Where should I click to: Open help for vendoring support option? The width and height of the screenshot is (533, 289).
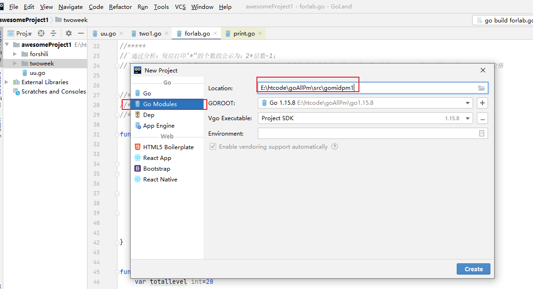tap(335, 146)
